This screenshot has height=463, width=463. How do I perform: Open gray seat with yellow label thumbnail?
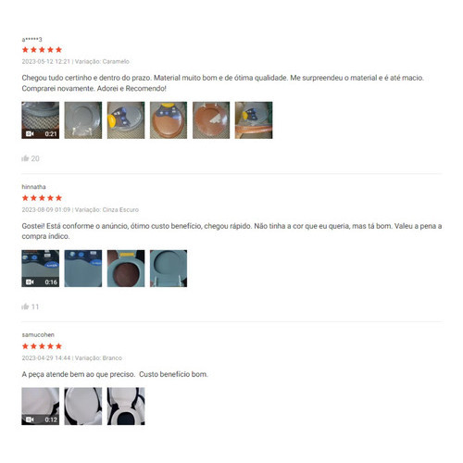[126, 120]
